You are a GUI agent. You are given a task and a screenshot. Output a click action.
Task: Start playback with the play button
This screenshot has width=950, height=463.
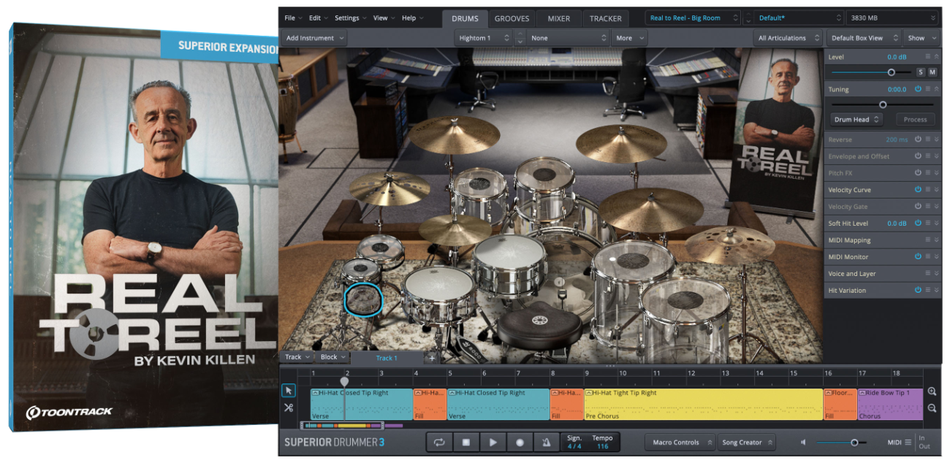coord(493,443)
